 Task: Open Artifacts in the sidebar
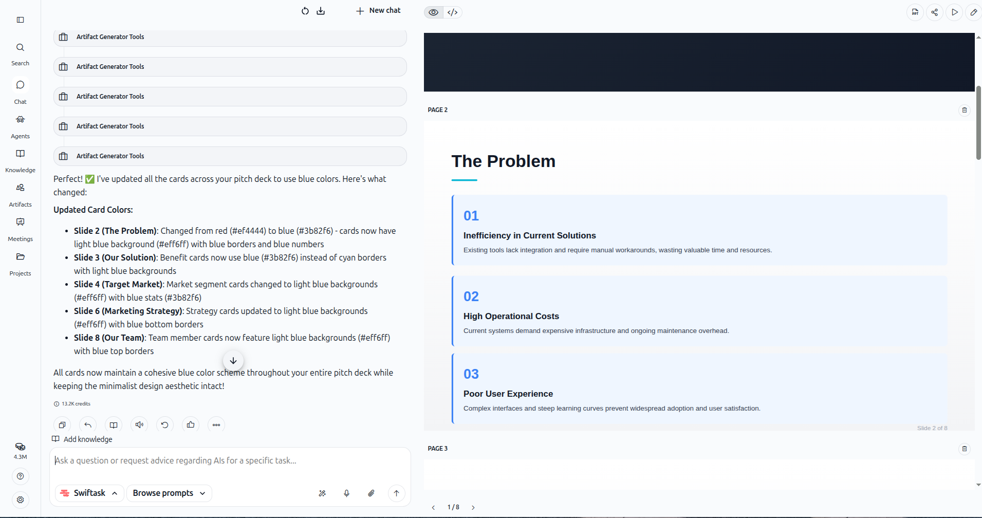pos(20,195)
